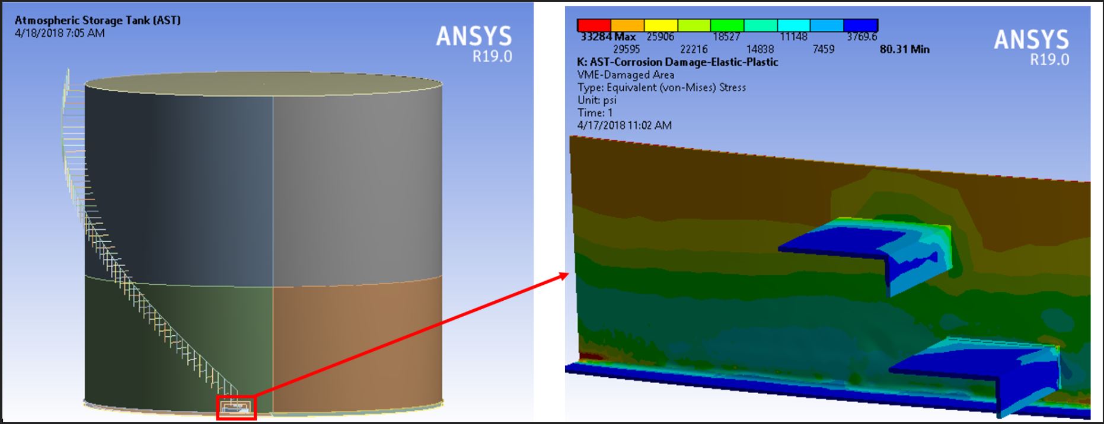This screenshot has height=424, width=1104.
Task: Click the '25906' legend value
Action: (660, 37)
